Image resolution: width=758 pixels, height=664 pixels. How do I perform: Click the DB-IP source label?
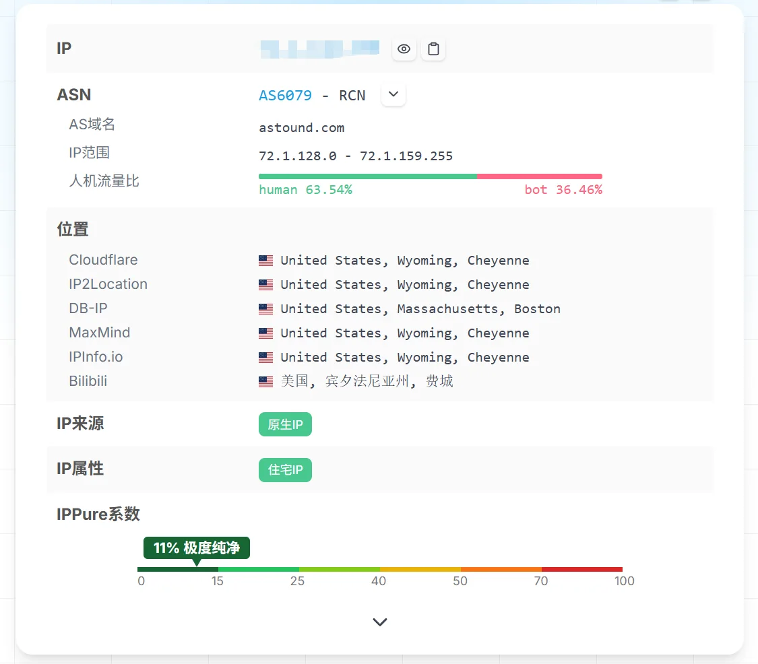(88, 308)
